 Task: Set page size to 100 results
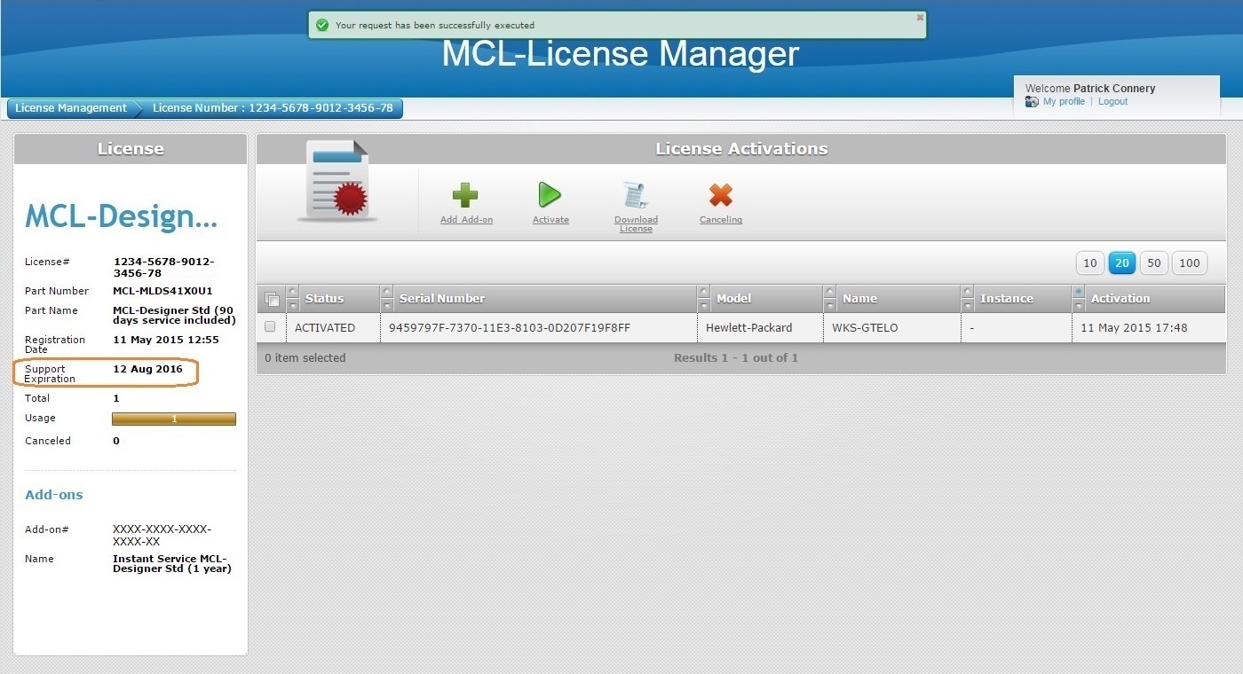coord(1190,263)
